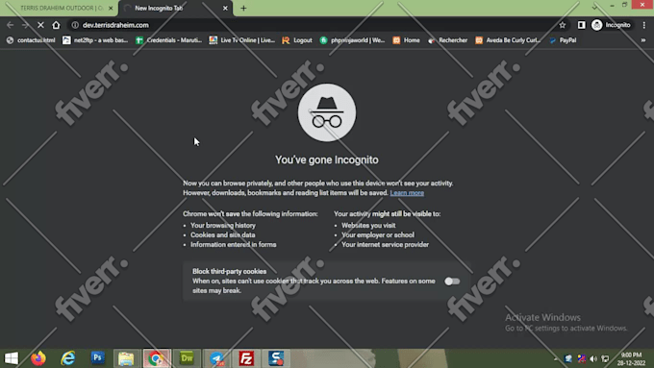Open the Windows Start menu
Viewport: 654px width, 368px height.
coord(12,358)
